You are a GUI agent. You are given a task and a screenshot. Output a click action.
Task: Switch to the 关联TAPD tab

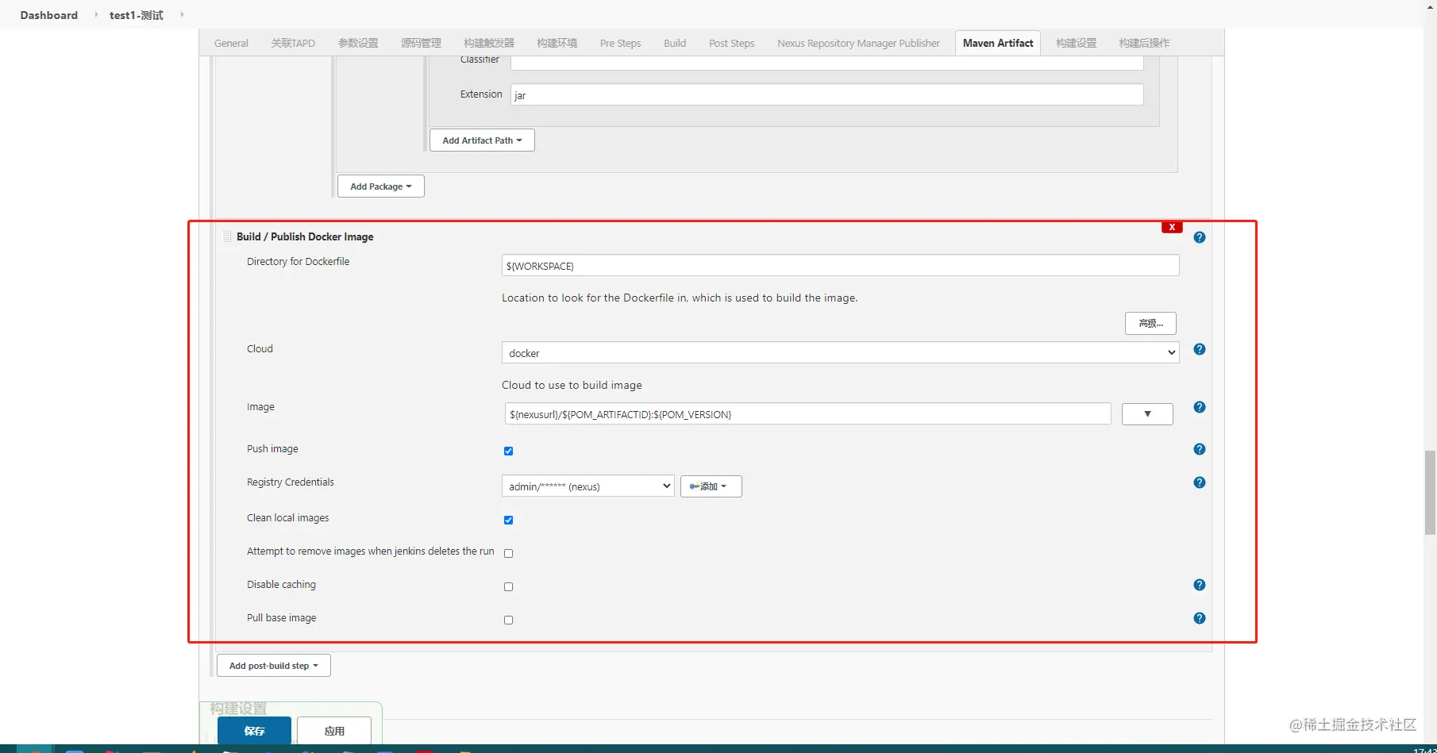[293, 43]
